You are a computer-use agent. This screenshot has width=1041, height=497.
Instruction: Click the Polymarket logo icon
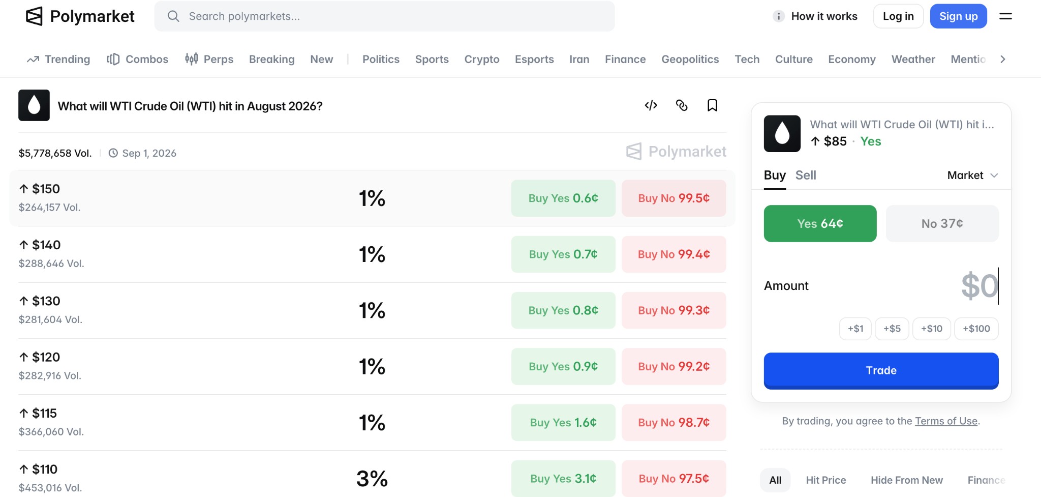[34, 16]
